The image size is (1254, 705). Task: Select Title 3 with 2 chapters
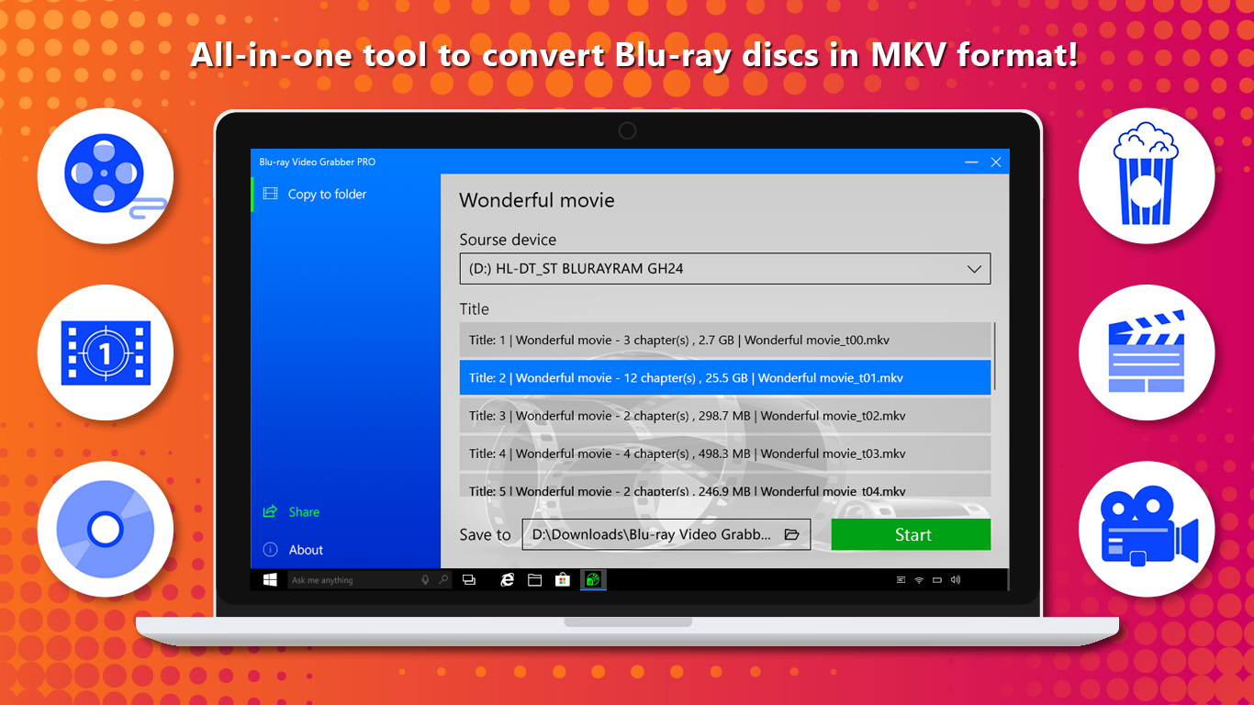724,415
